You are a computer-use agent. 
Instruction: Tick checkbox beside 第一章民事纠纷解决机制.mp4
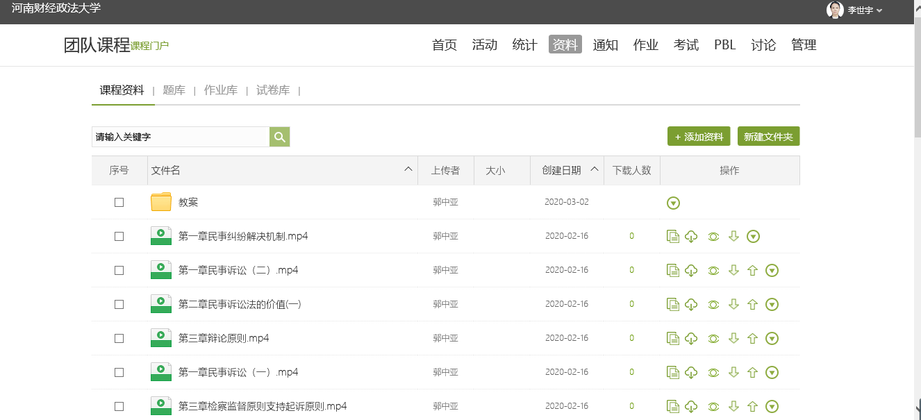[x=119, y=237]
